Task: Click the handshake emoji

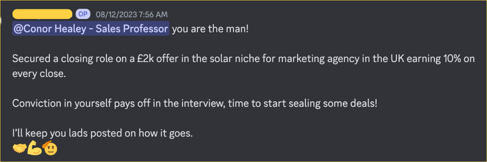Action: (19, 149)
